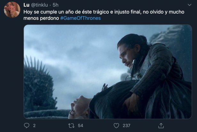Click the reply speech bubble icon
This screenshot has width=197, height=132.
point(27,125)
